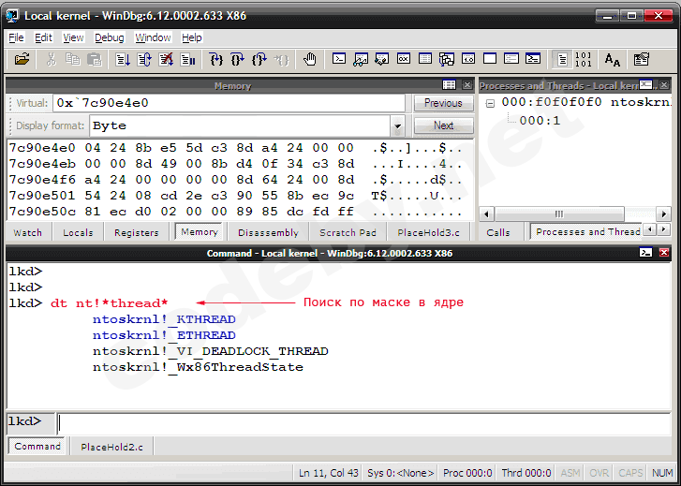Screen dimensions: 681x486
Task: Click the Font AA toolbar icon
Action: click(613, 60)
